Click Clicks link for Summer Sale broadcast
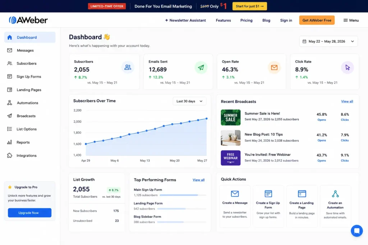This screenshot has width=368, height=245. click(x=345, y=120)
